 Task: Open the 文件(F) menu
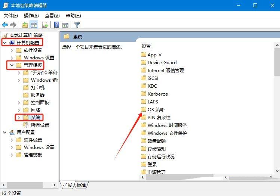(x=11, y=16)
